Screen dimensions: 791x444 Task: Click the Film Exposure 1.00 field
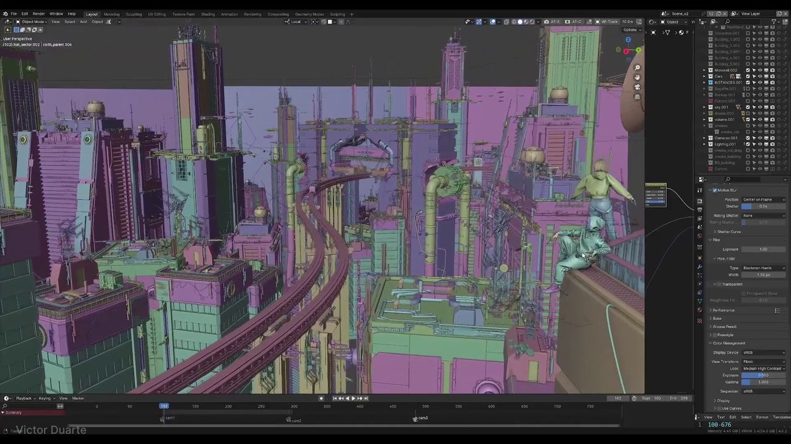[x=764, y=249]
